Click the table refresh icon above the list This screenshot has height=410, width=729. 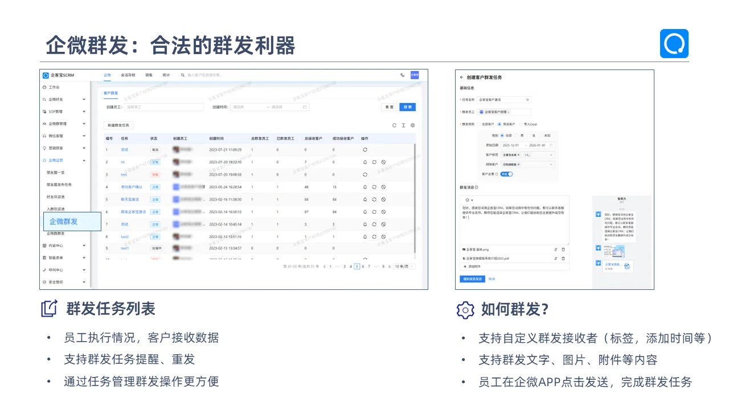[394, 125]
